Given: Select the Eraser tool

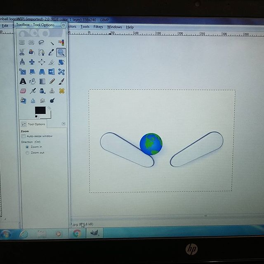Looking at the screenshot, I should [23, 91].
